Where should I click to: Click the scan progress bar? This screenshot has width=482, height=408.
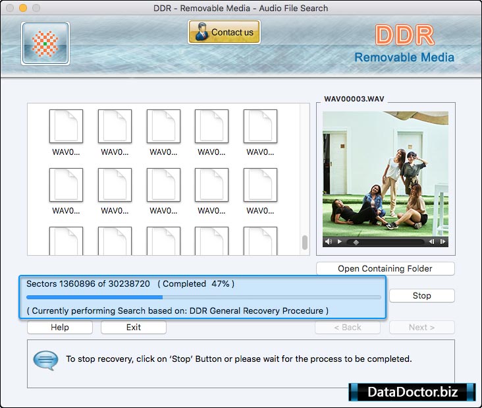tap(204, 297)
